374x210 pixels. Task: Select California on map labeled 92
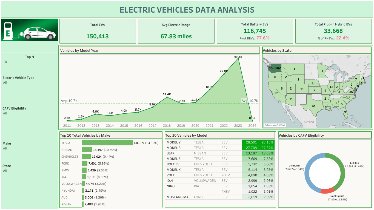(x=276, y=93)
